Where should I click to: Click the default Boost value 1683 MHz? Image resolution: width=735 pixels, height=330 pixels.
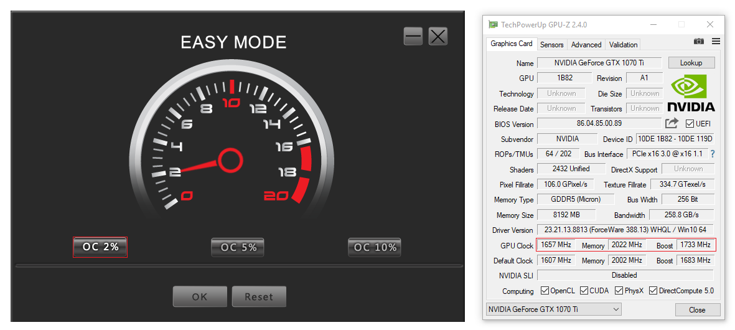pyautogui.click(x=696, y=260)
